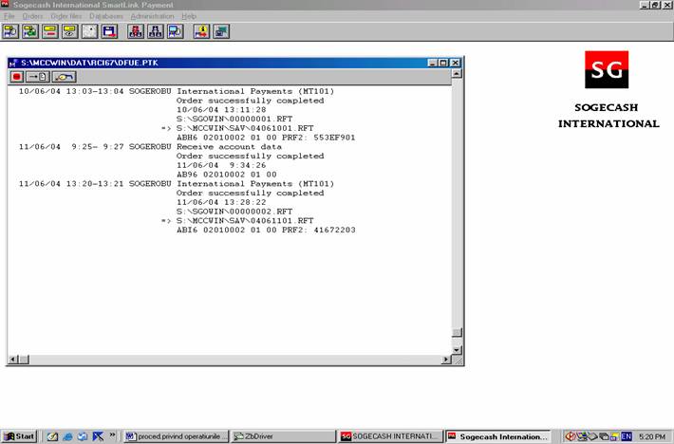Screen dimensions: 674x444
Task: Click the line "ABH6 02010002 01 00 PRF2: 553EF901"
Action: 266,138
